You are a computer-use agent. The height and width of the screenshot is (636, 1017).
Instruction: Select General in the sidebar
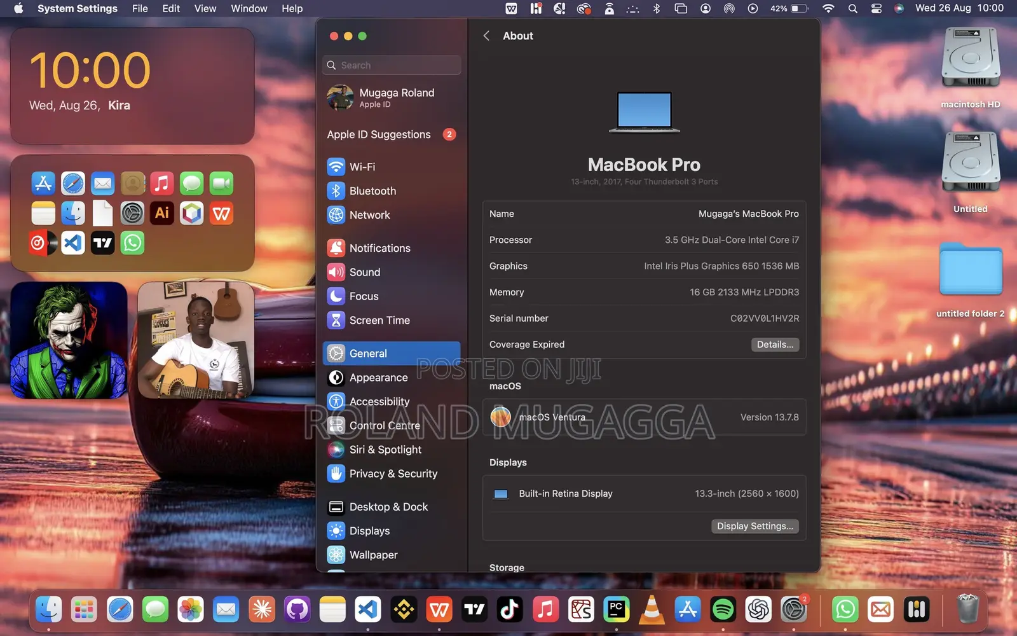[x=392, y=354]
